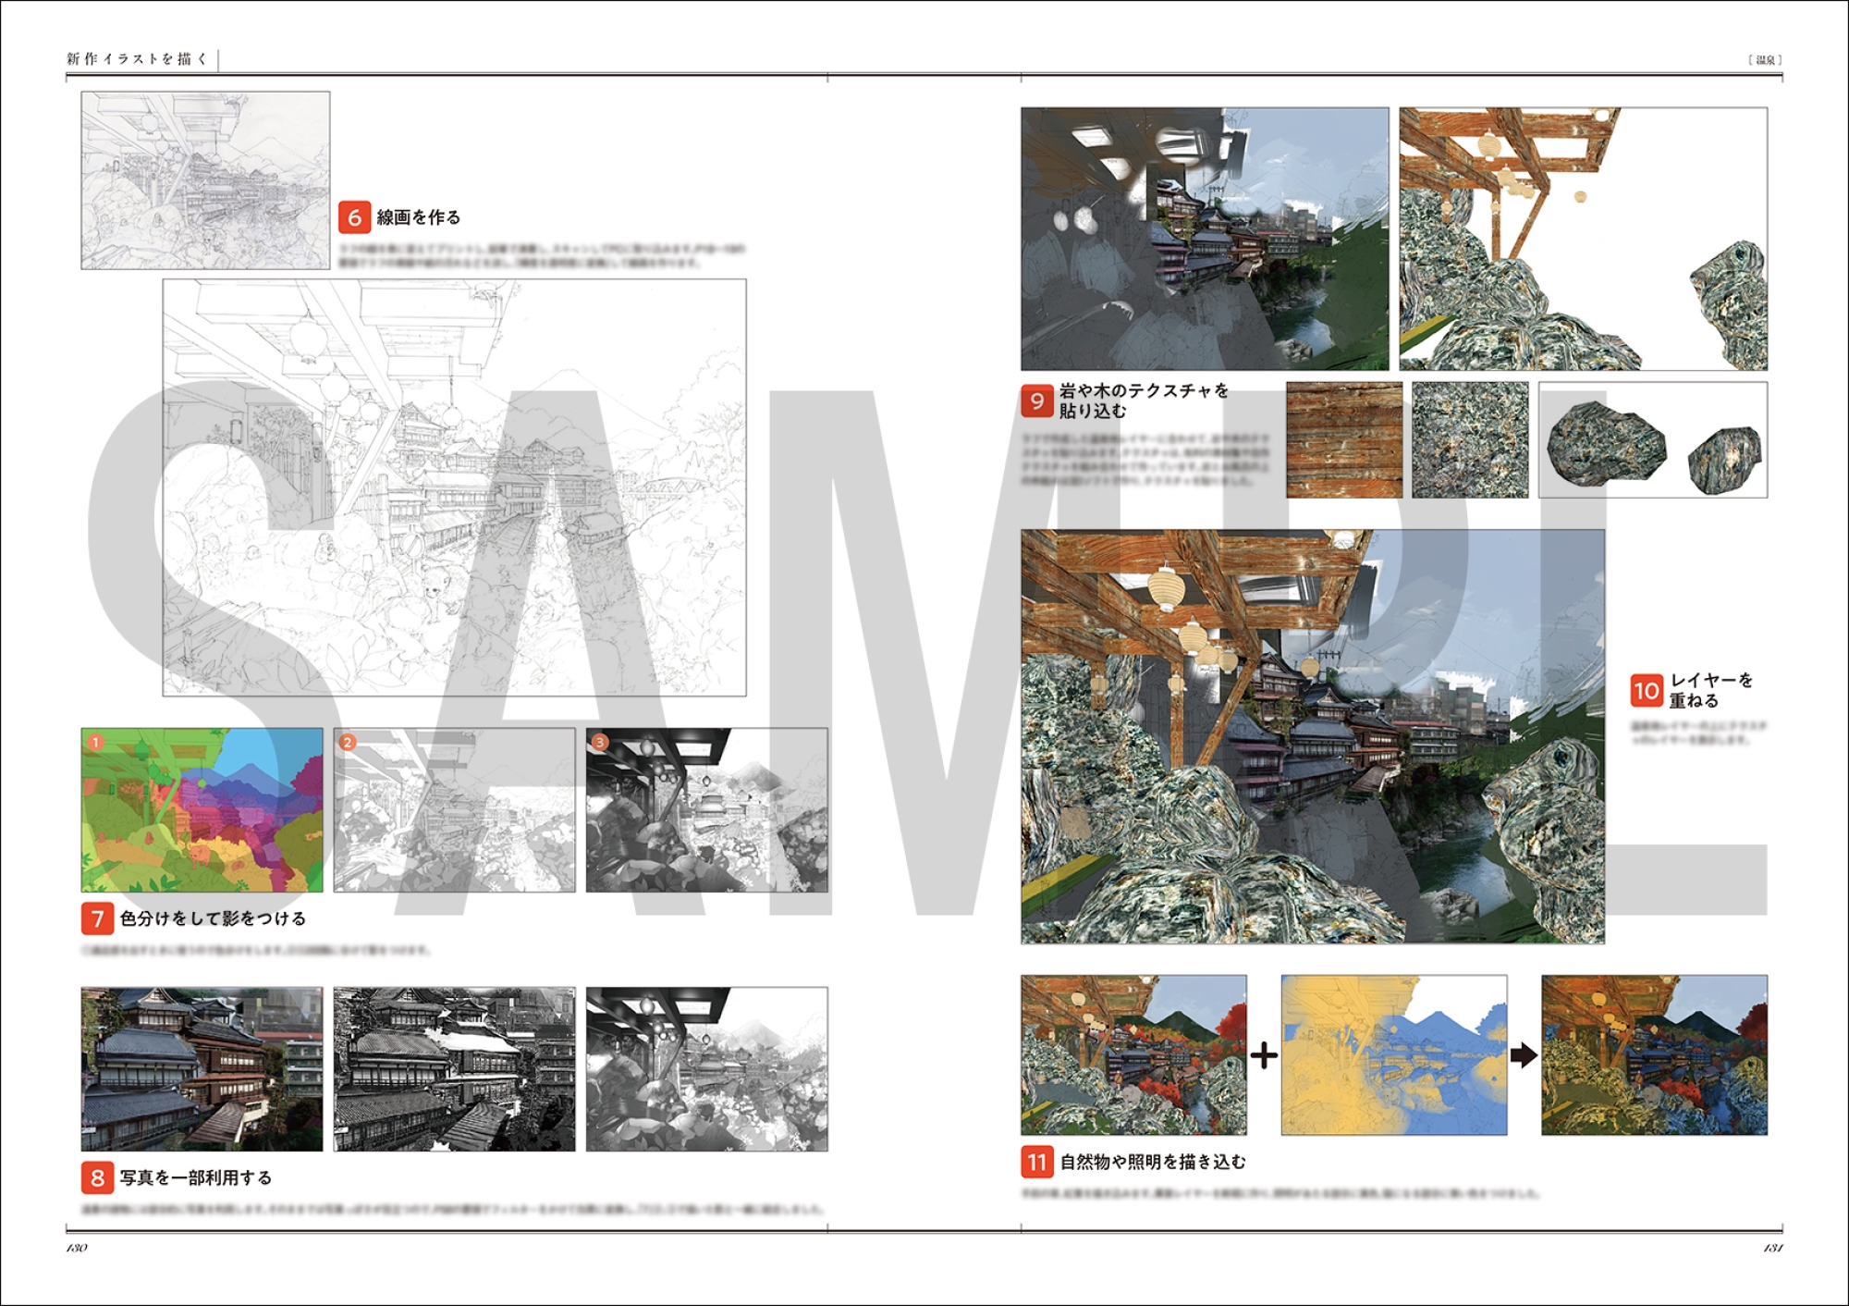1849x1306 pixels.
Task: Open the painted autumn scene before the plus sign
Action: point(1133,1054)
